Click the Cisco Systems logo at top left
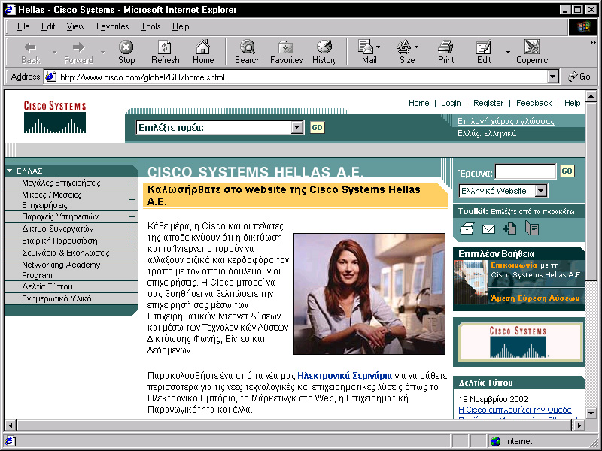Screen dimensions: 602x451 pos(55,117)
